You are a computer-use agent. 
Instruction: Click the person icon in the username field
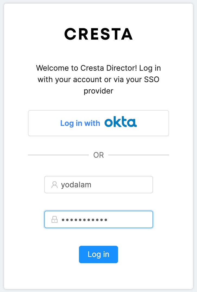pos(55,185)
